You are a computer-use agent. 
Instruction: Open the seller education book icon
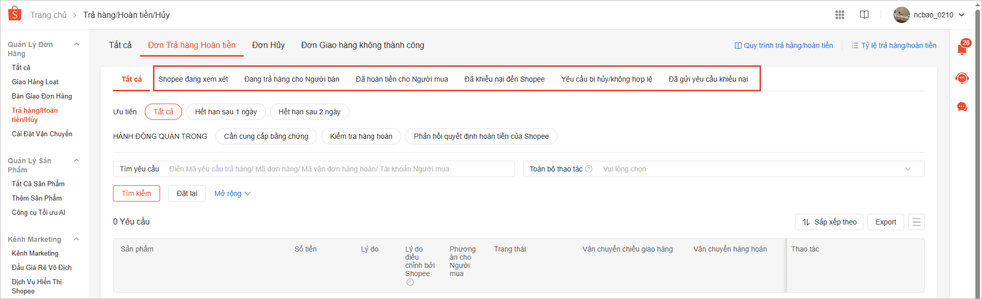point(864,15)
